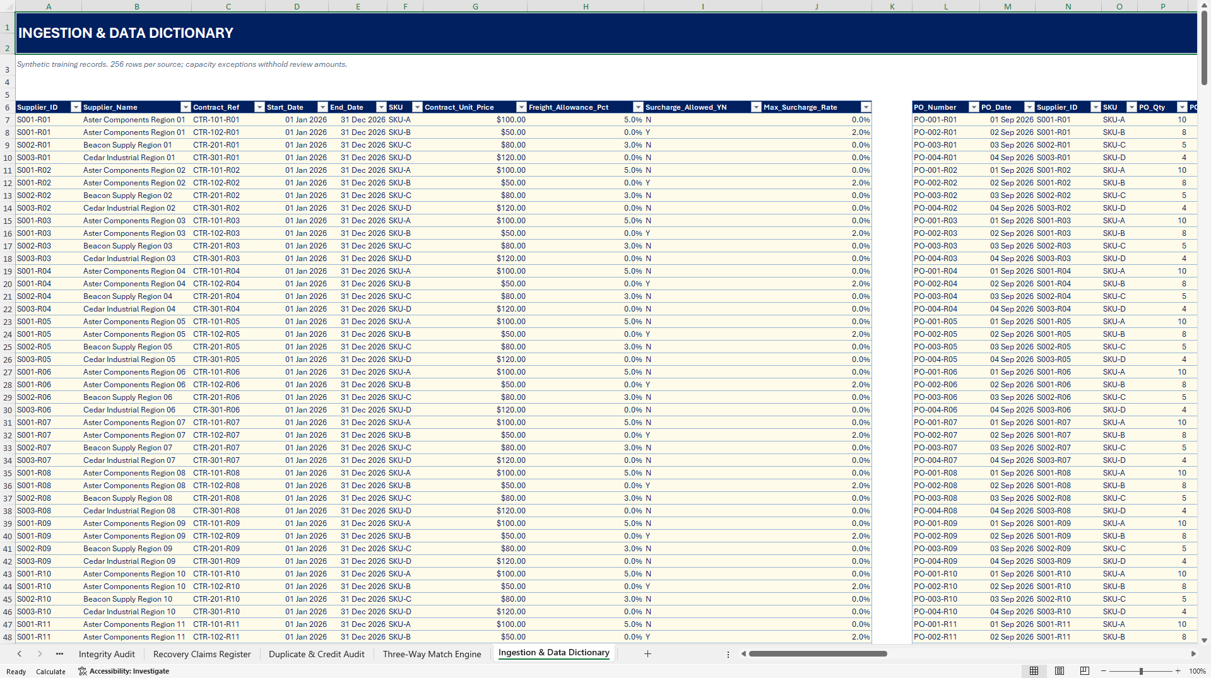Click the Select All corner triangle

[x=8, y=6]
